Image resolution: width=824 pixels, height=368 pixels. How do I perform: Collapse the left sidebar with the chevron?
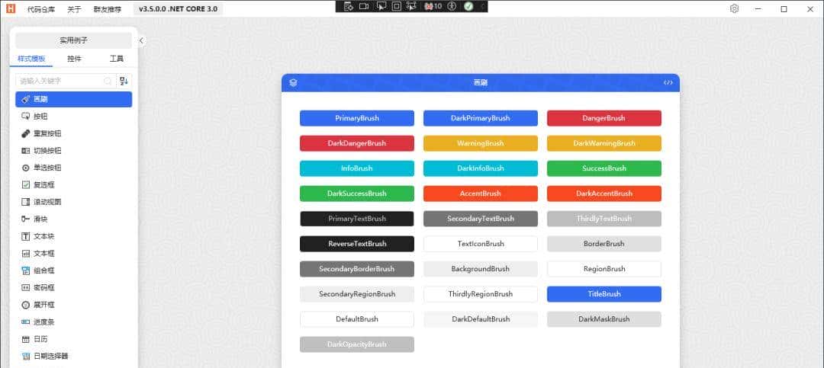point(141,40)
